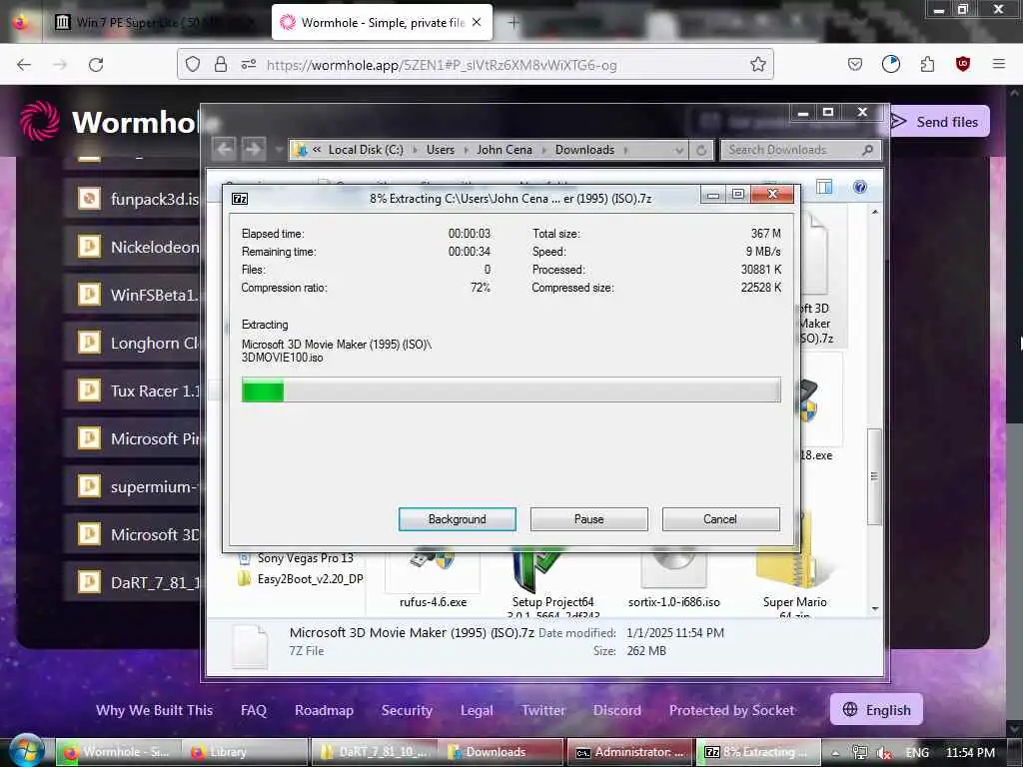Viewport: 1023px width, 767px height.
Task: Refresh the Downloads folder view
Action: coord(701,150)
